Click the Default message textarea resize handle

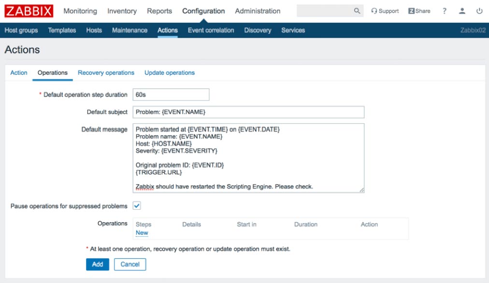pyautogui.click(x=362, y=190)
